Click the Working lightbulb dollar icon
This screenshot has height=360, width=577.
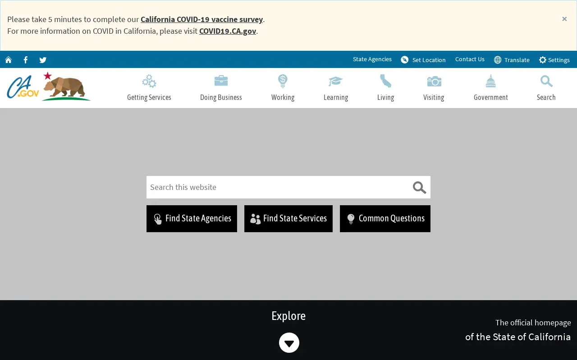[x=283, y=81]
